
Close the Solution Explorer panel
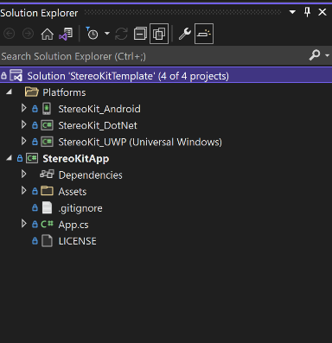pos(322,12)
